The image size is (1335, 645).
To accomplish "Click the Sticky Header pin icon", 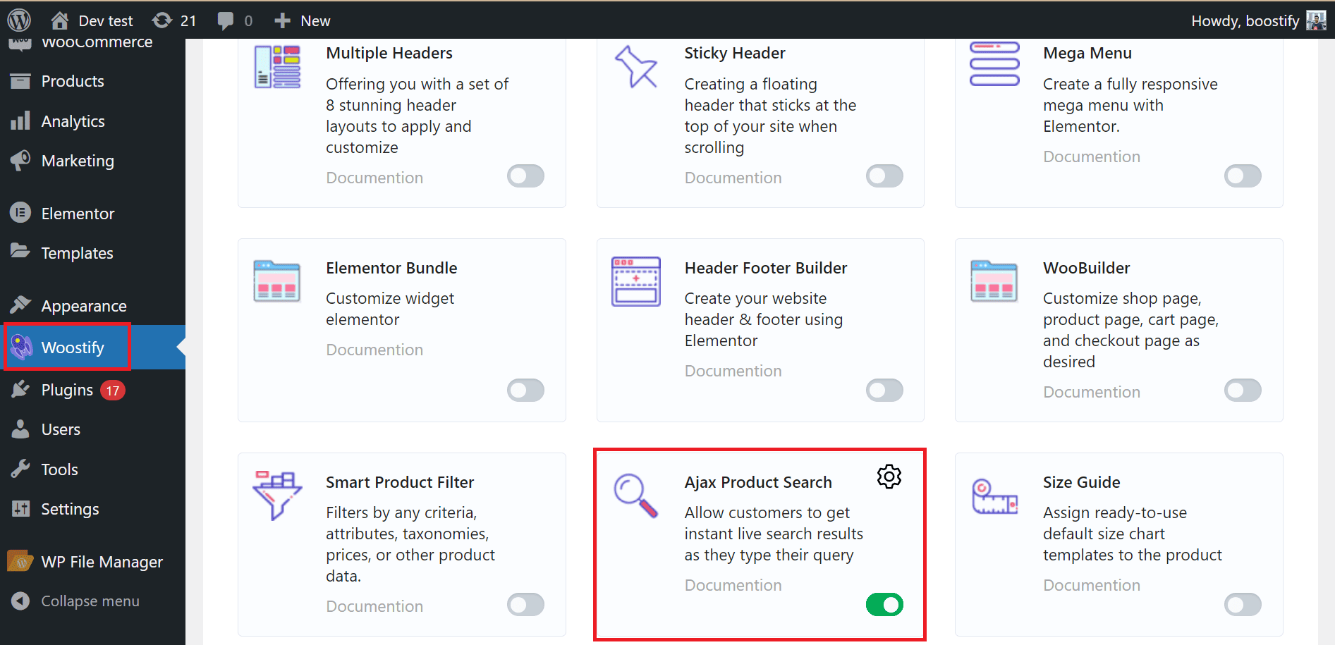I will [635, 67].
